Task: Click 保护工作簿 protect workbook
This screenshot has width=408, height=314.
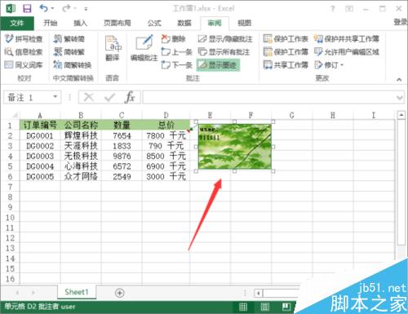Action: [x=286, y=51]
